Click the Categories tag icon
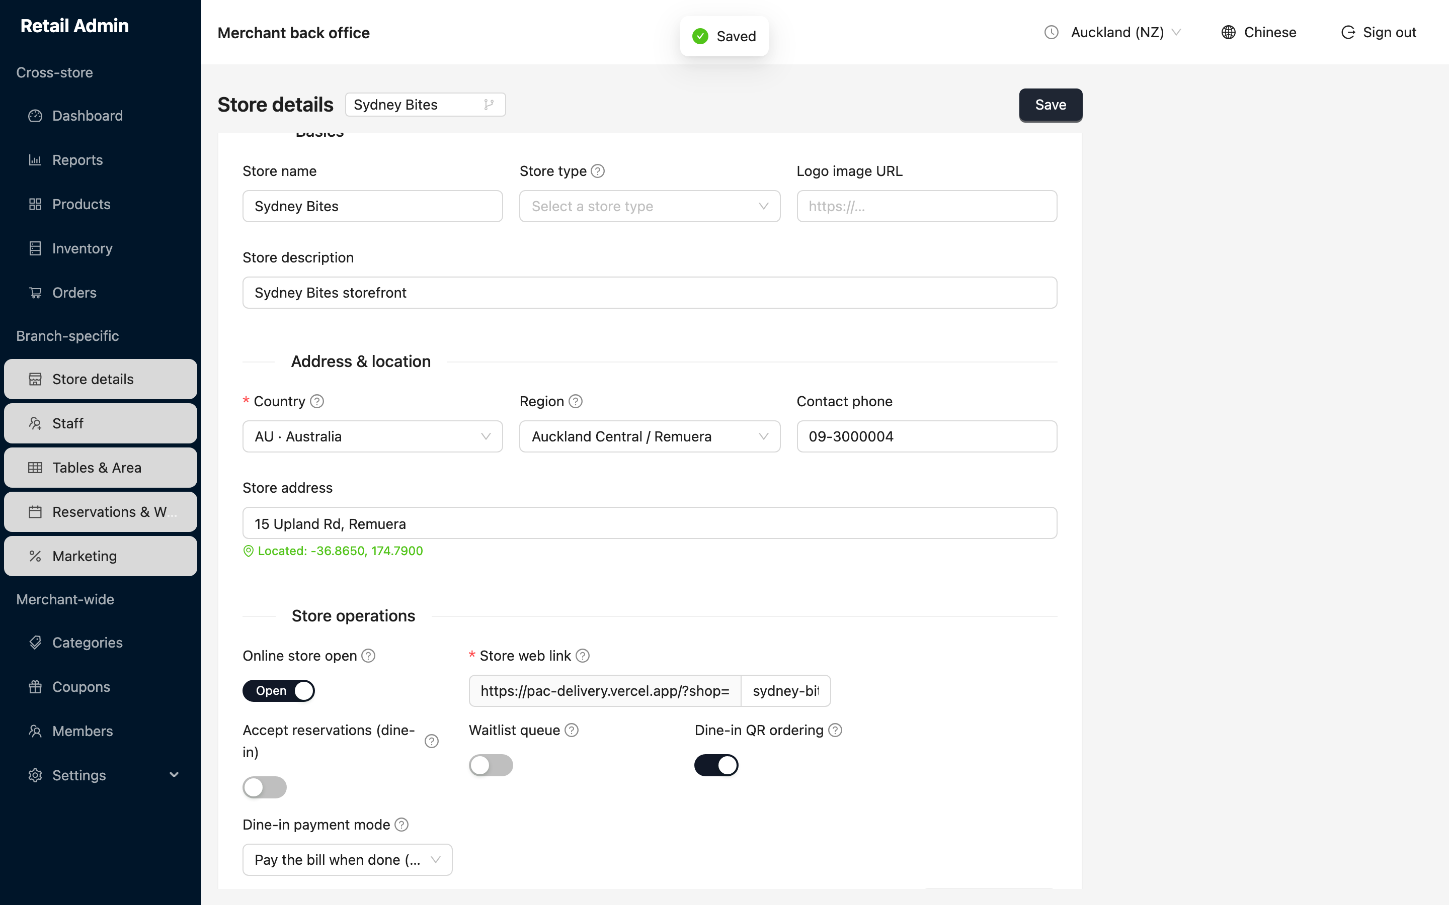Screen dimensions: 1449x905 35,642
